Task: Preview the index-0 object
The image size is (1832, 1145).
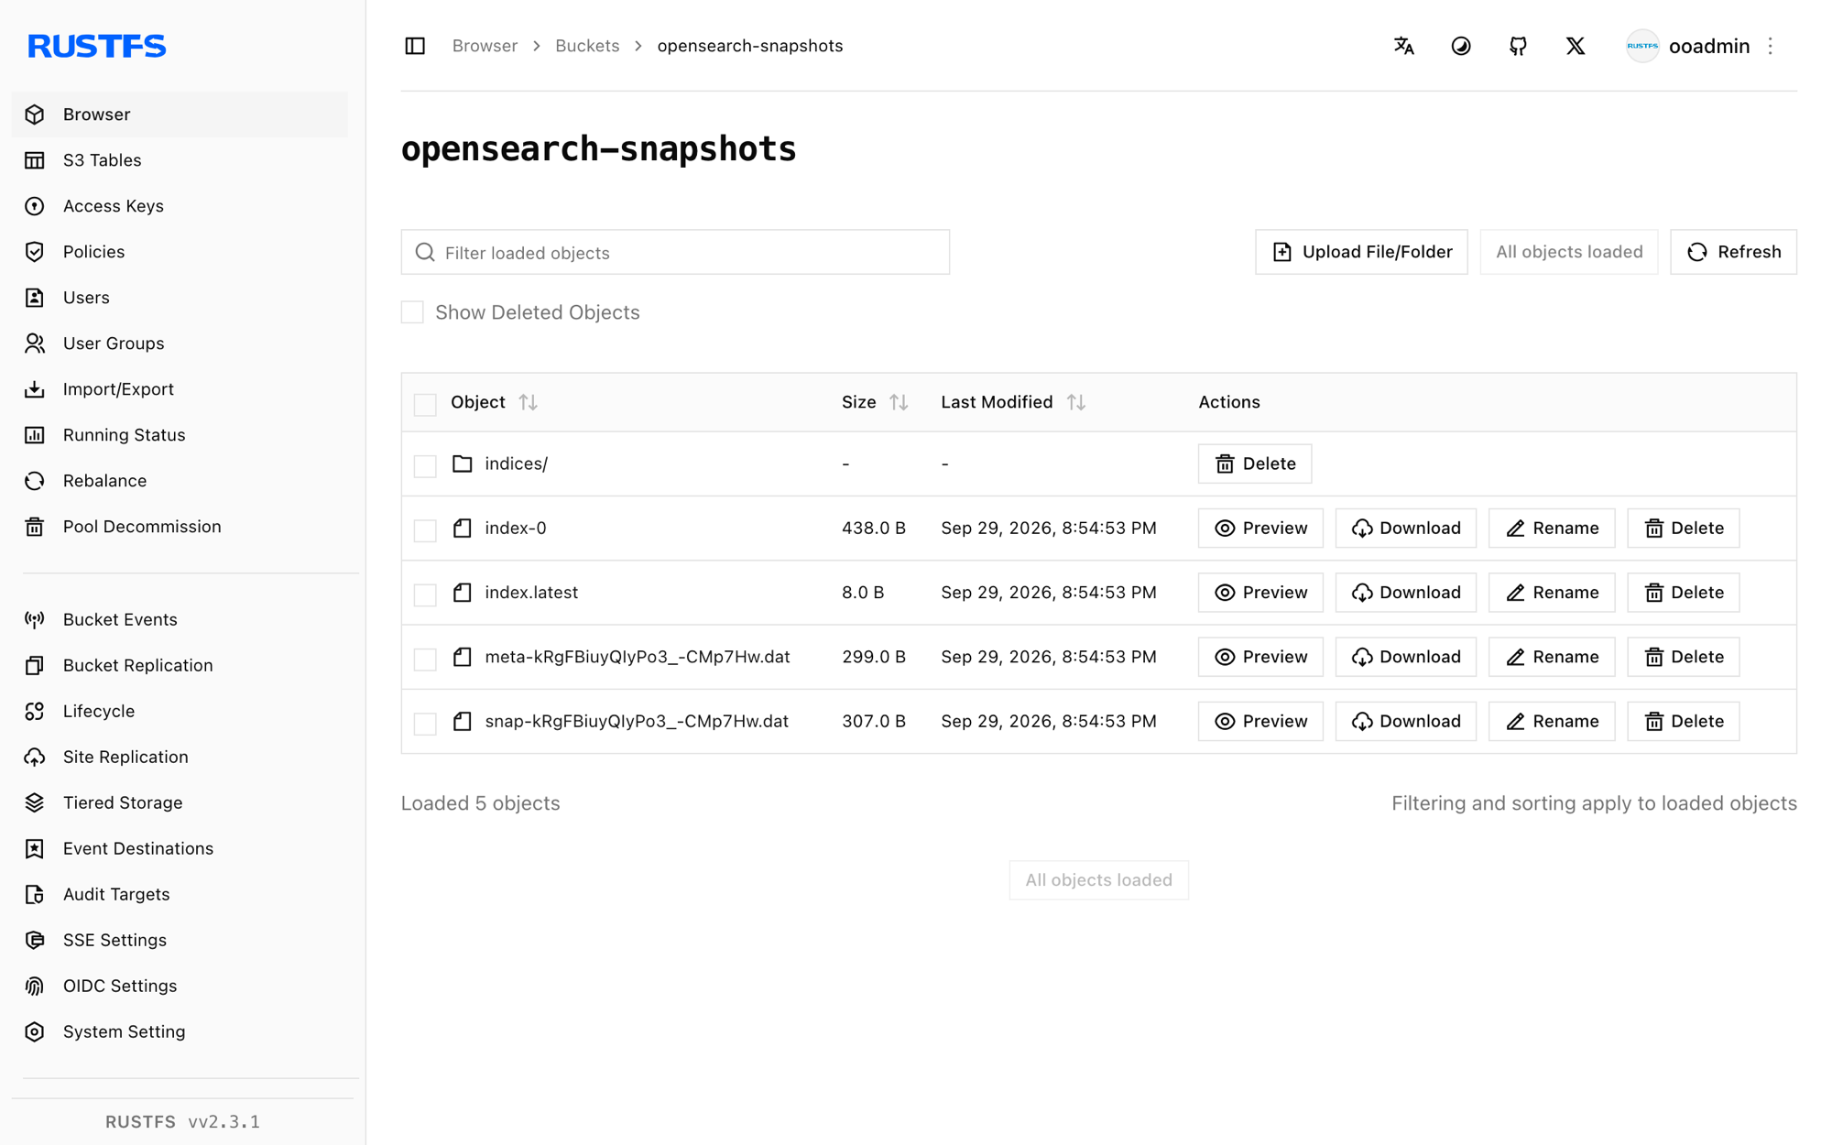Action: (1260, 529)
